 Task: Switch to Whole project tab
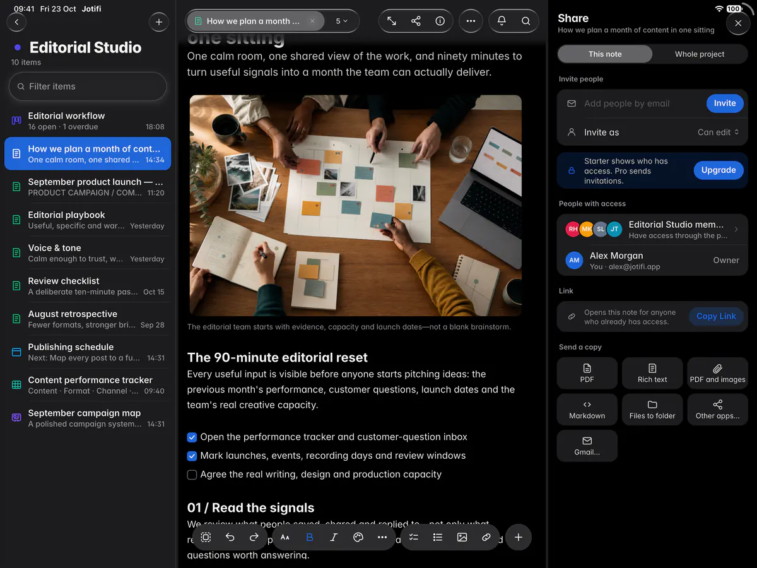tap(700, 54)
